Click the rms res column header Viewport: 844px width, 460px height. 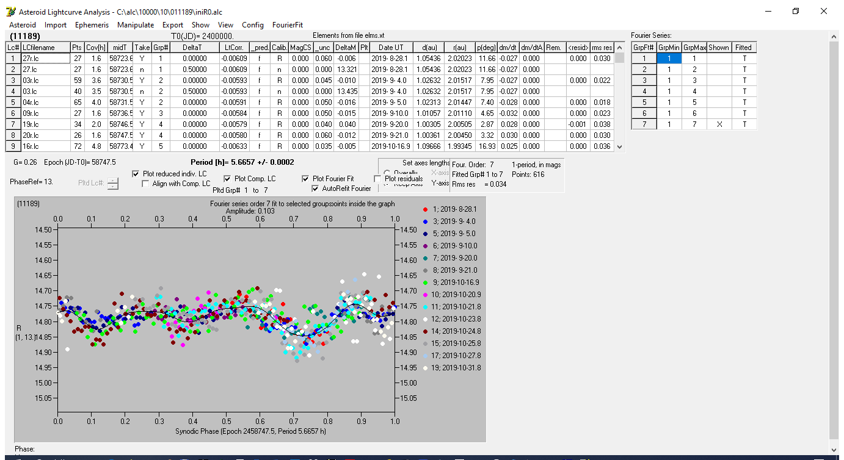(x=602, y=48)
